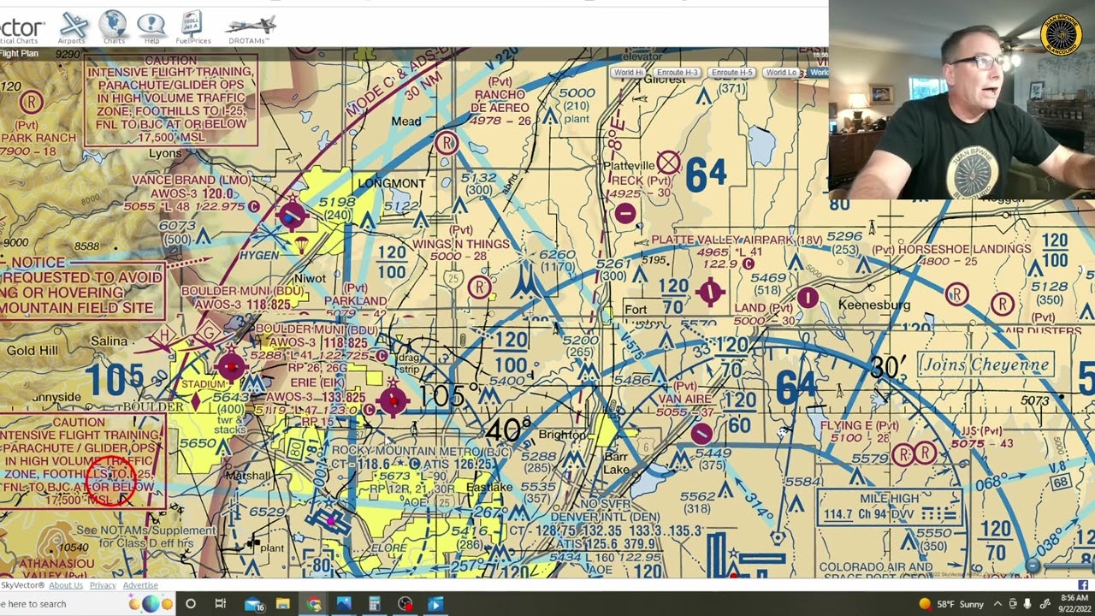
Task: Switch to Chrome in the taskbar
Action: pyautogui.click(x=314, y=604)
